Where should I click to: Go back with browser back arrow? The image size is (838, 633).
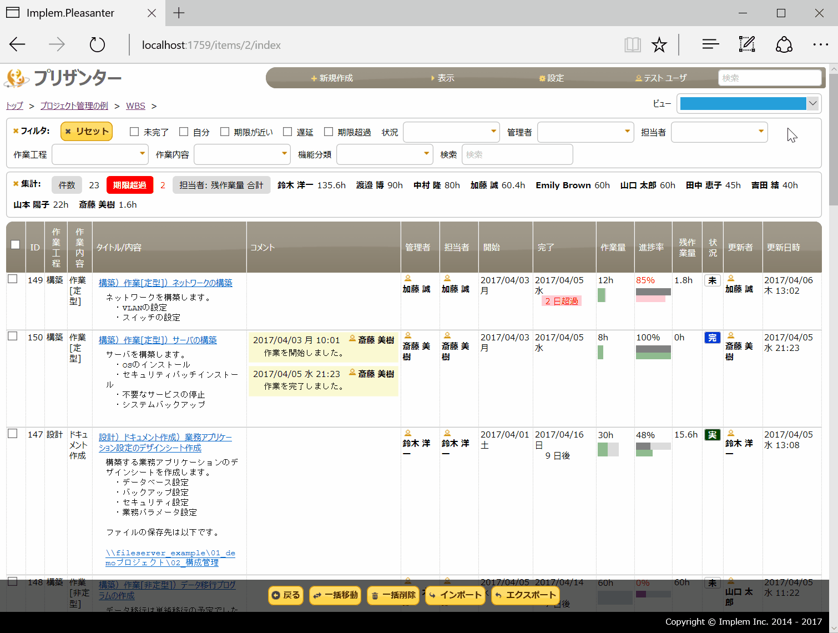(x=18, y=44)
